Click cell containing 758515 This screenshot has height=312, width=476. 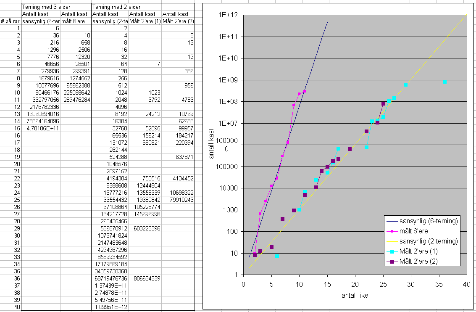(x=145, y=178)
